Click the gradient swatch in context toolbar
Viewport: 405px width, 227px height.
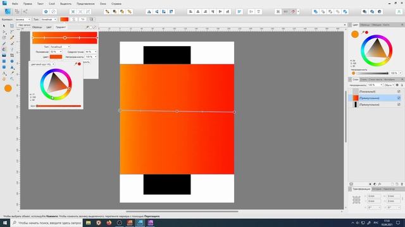coord(65,20)
